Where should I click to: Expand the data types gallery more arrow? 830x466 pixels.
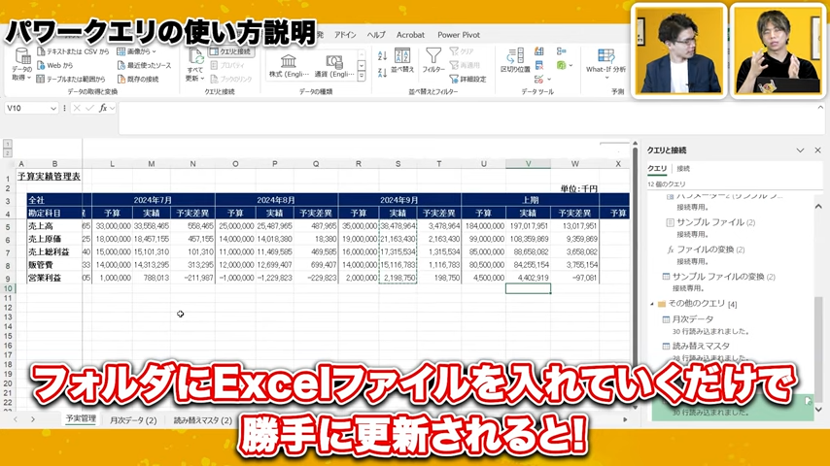click(x=362, y=78)
